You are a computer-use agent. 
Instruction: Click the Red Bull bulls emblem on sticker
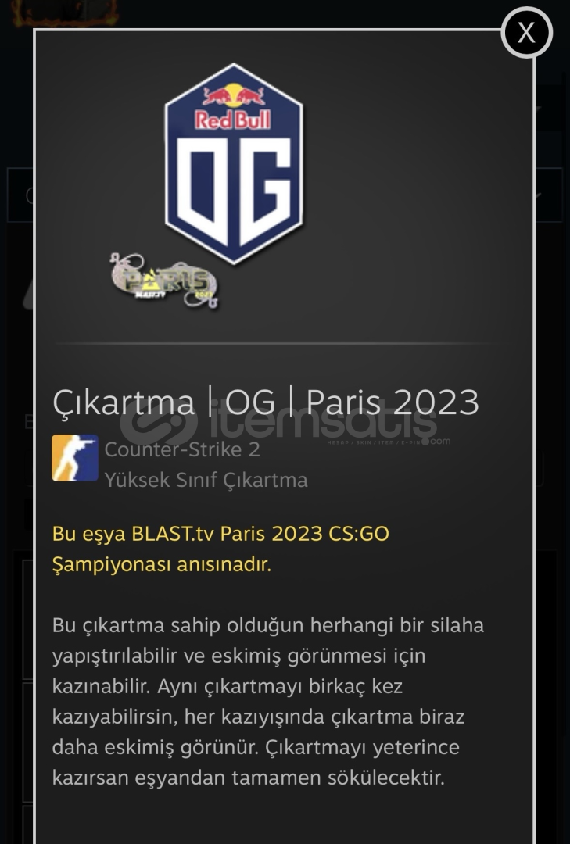click(233, 96)
